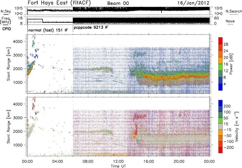Click the "50" value on Velocity colorbar
Screen dimensions: 242x168
coord(226,118)
